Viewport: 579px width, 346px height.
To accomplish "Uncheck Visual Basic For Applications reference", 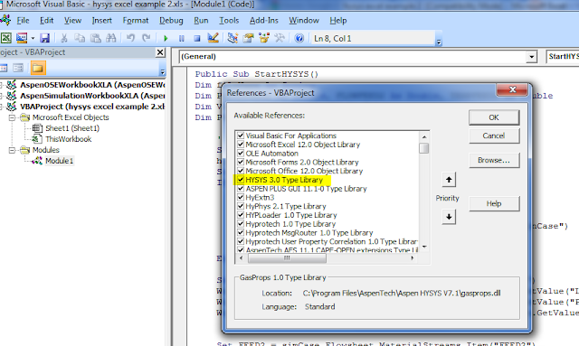I will 241,136.
